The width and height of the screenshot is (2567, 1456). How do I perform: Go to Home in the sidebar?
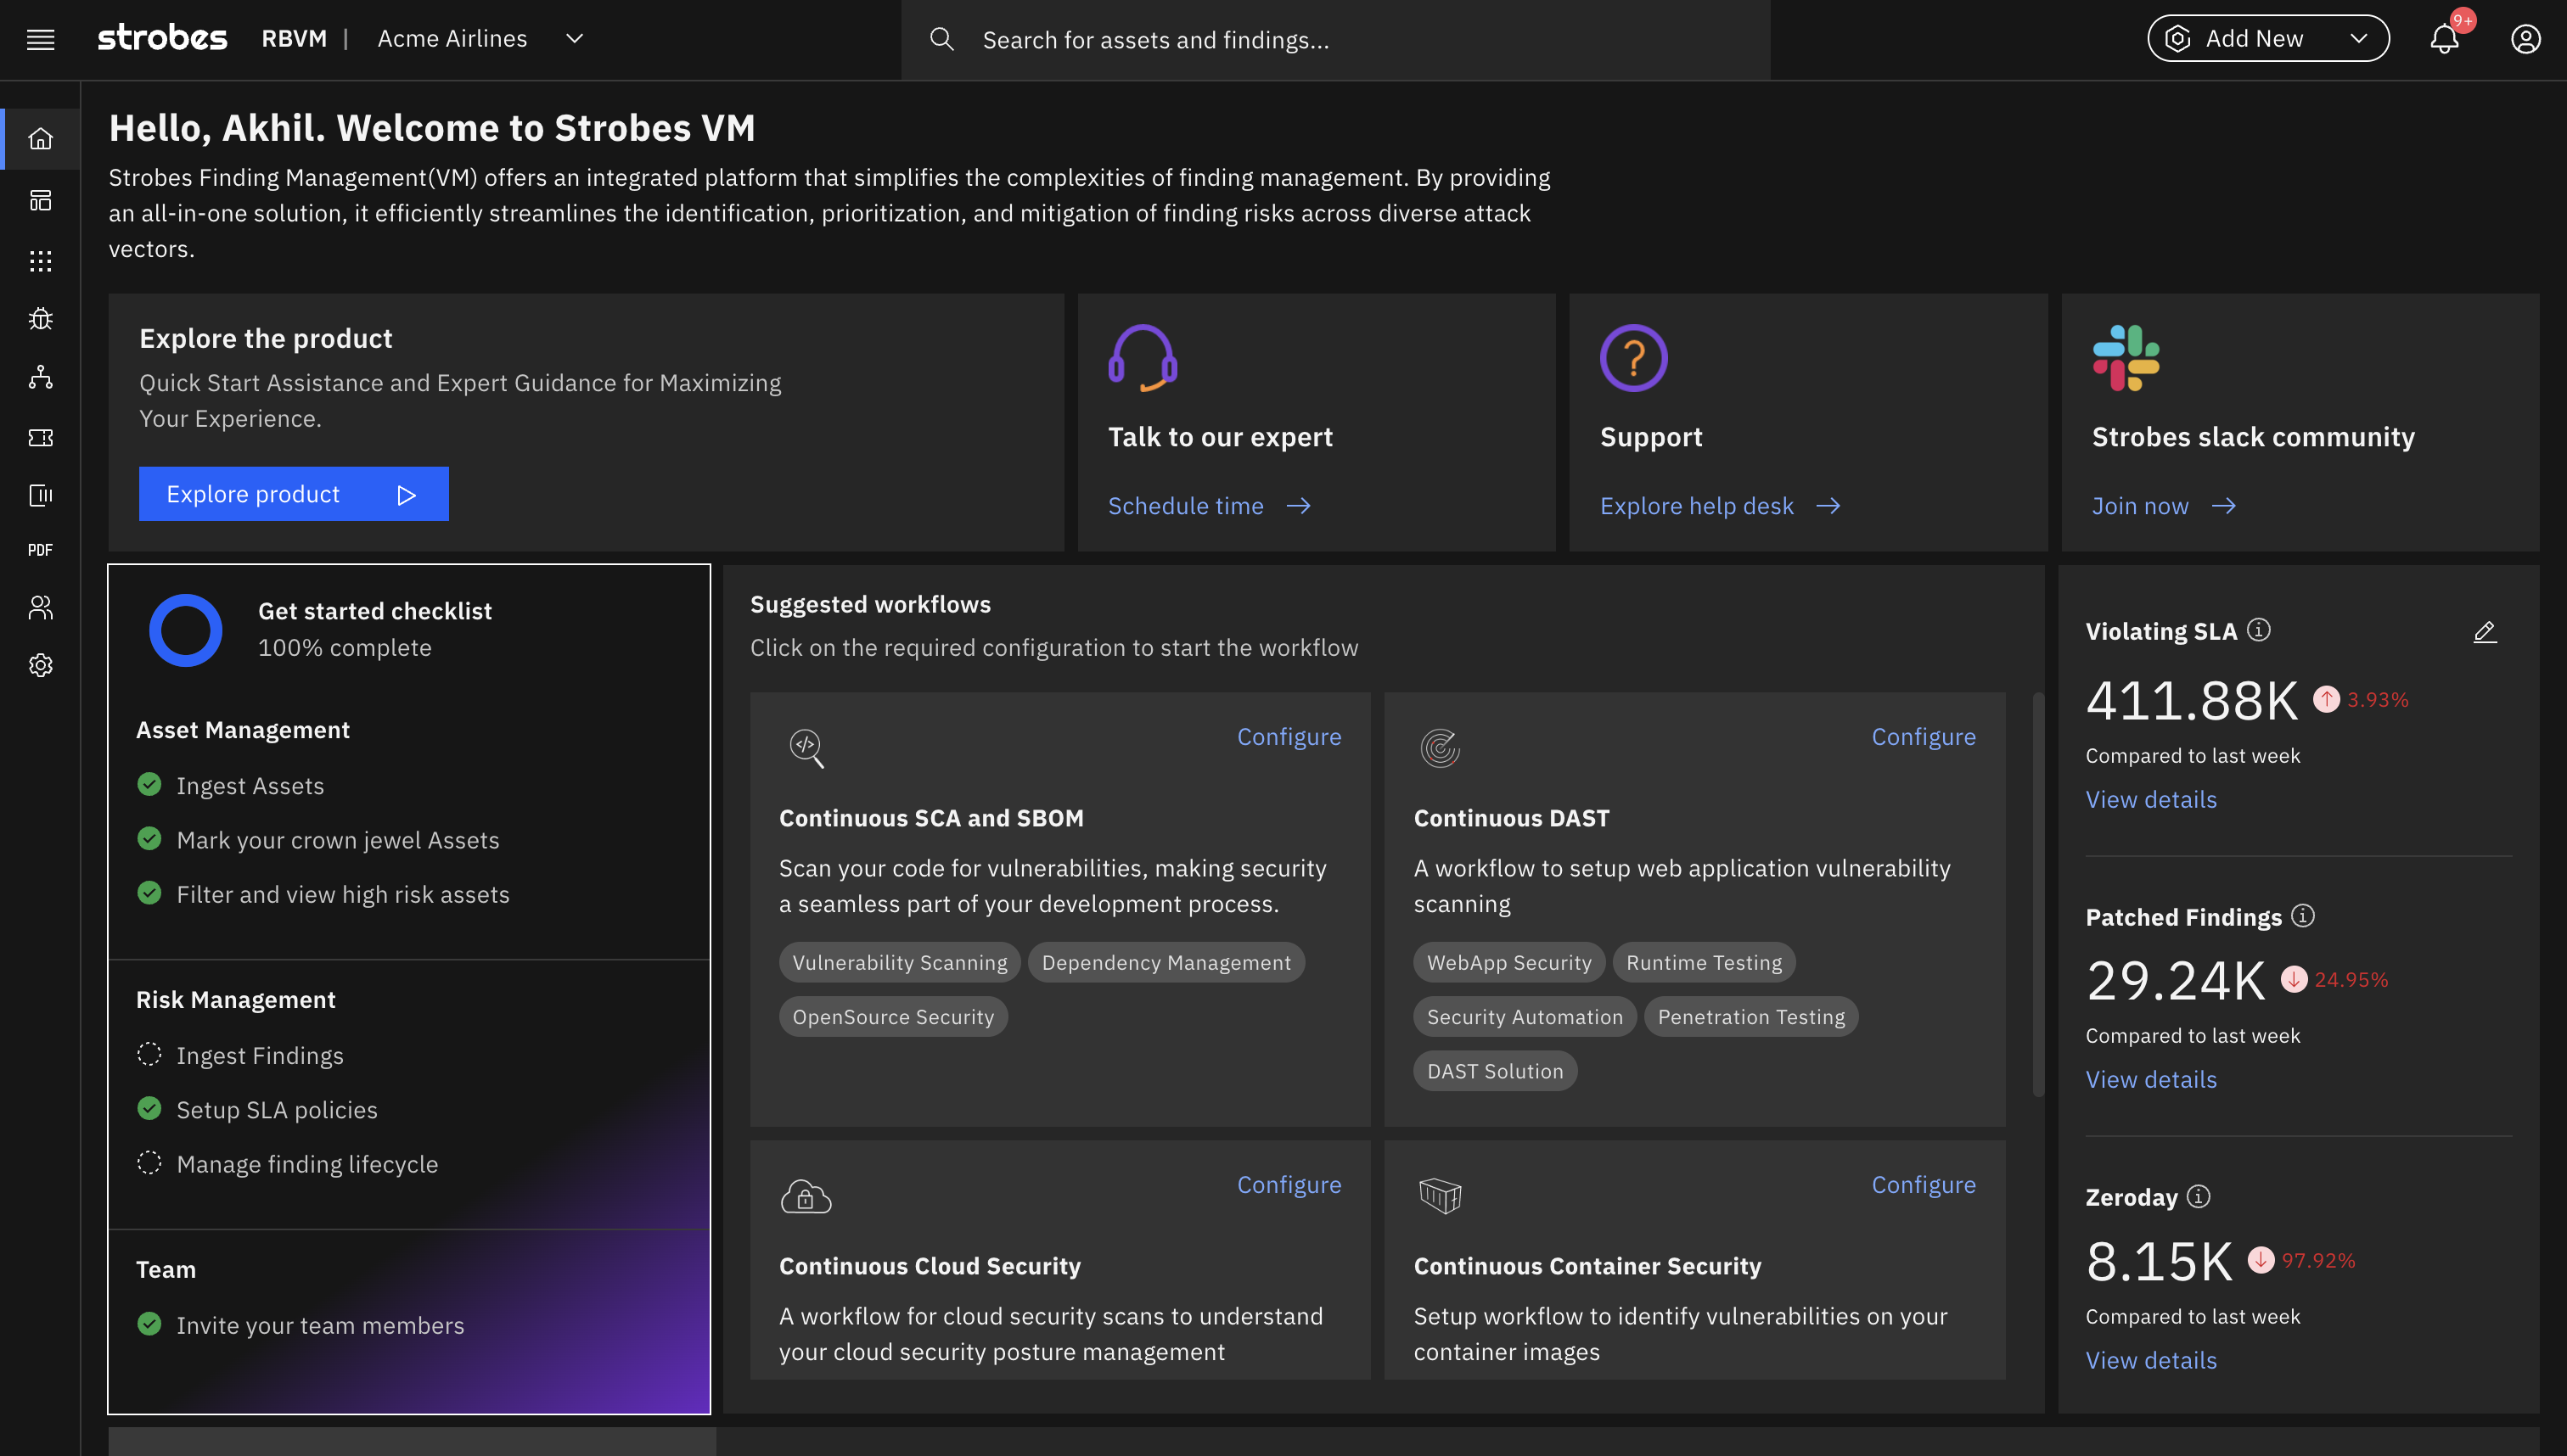40,139
